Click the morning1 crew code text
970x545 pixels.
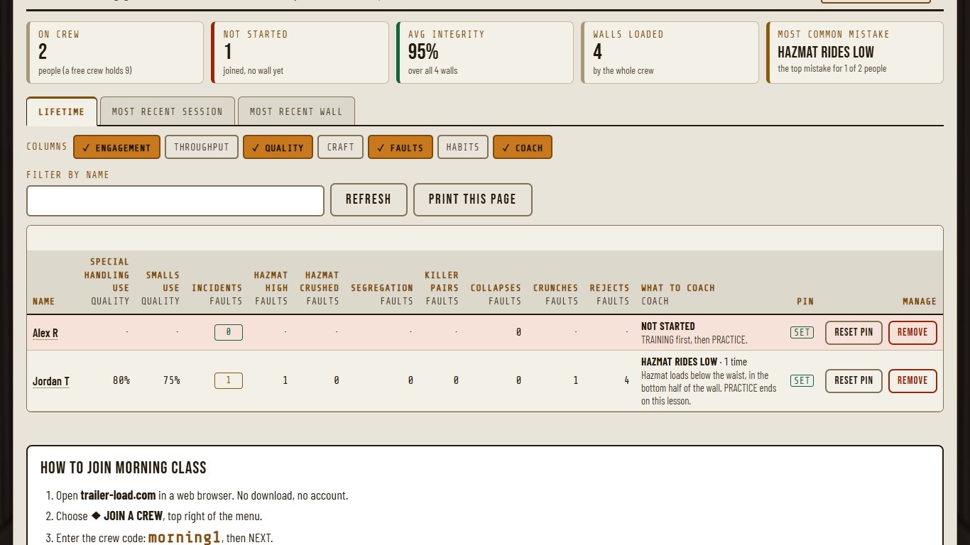[x=185, y=537]
